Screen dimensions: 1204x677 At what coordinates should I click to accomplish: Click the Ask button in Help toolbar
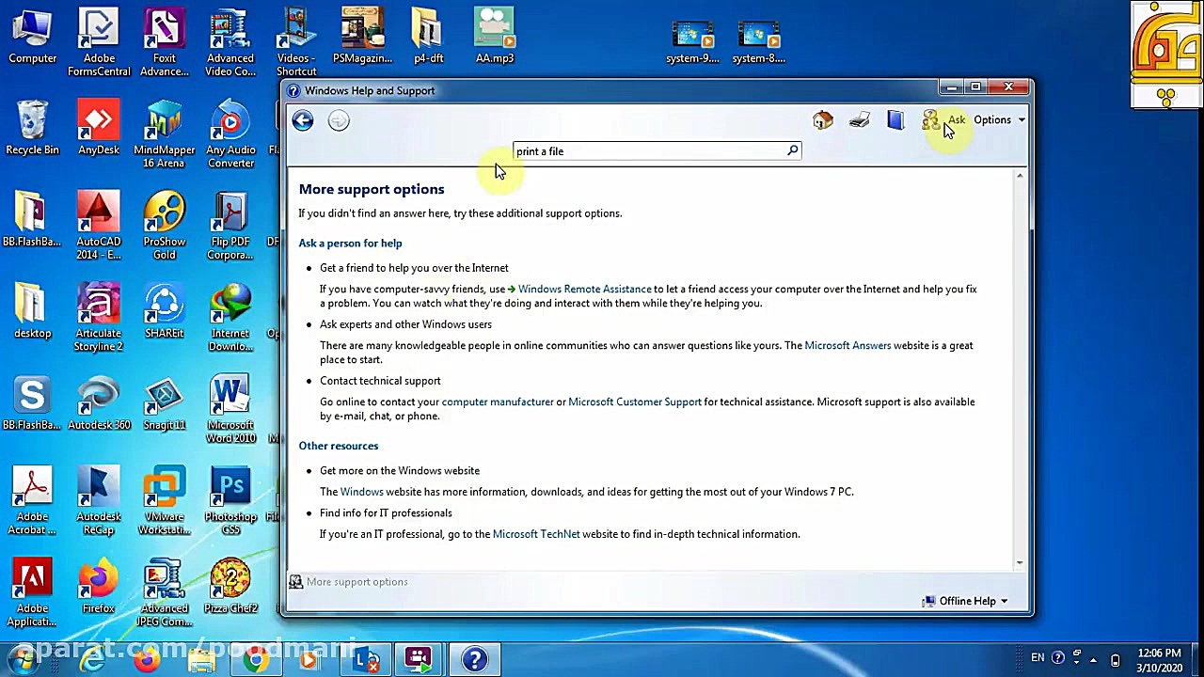coord(944,120)
